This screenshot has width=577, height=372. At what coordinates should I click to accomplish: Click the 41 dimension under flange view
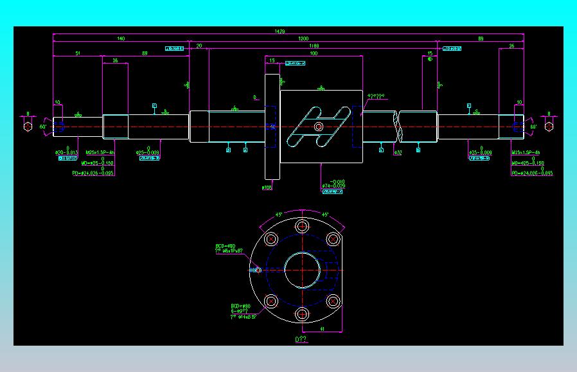coord(322,330)
